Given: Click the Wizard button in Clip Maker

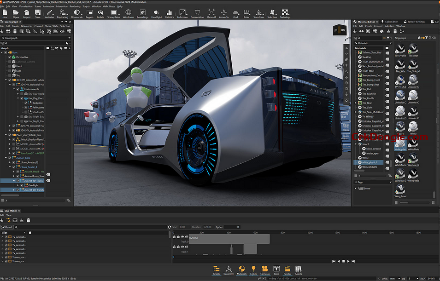Looking at the screenshot, I should [8, 227].
